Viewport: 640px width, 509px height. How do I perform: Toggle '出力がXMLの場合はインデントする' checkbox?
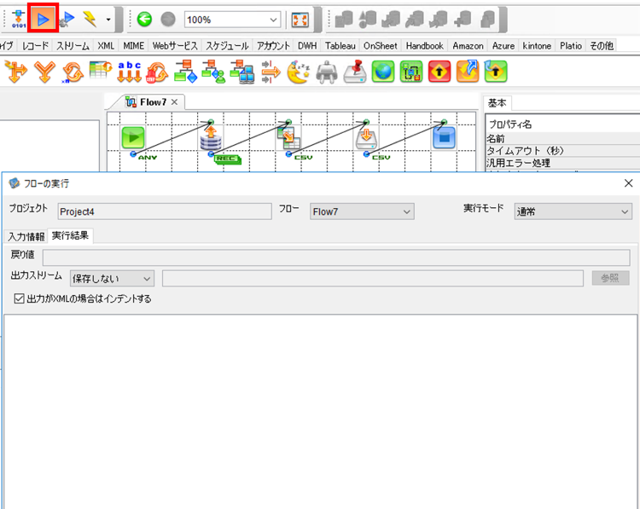(x=19, y=298)
